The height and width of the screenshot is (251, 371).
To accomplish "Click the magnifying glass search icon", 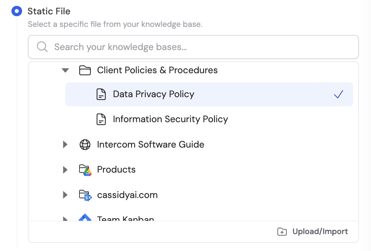I will (42, 47).
